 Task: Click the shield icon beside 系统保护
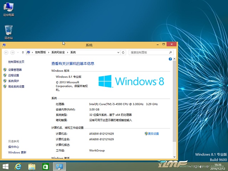(5, 81)
